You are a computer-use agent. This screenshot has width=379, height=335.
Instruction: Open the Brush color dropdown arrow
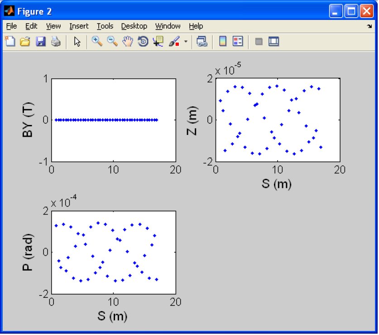click(x=186, y=42)
